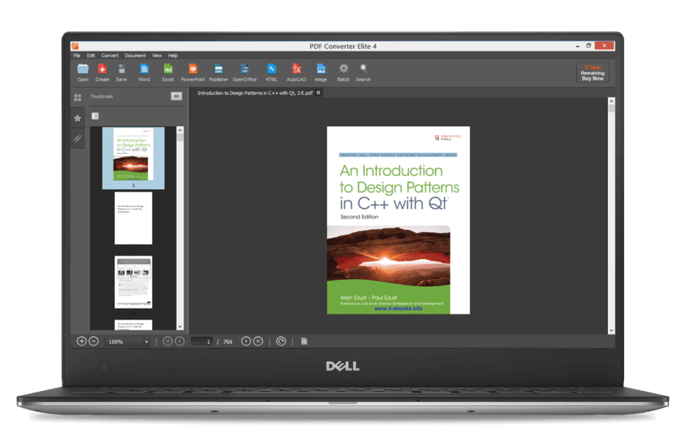Select the Introduction to Design Patterns PDF tab

(255, 93)
